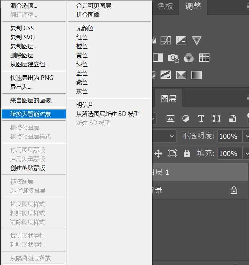Click the Vibrance adjustment icon
This screenshot has width=249, height=265.
(x=197, y=40)
